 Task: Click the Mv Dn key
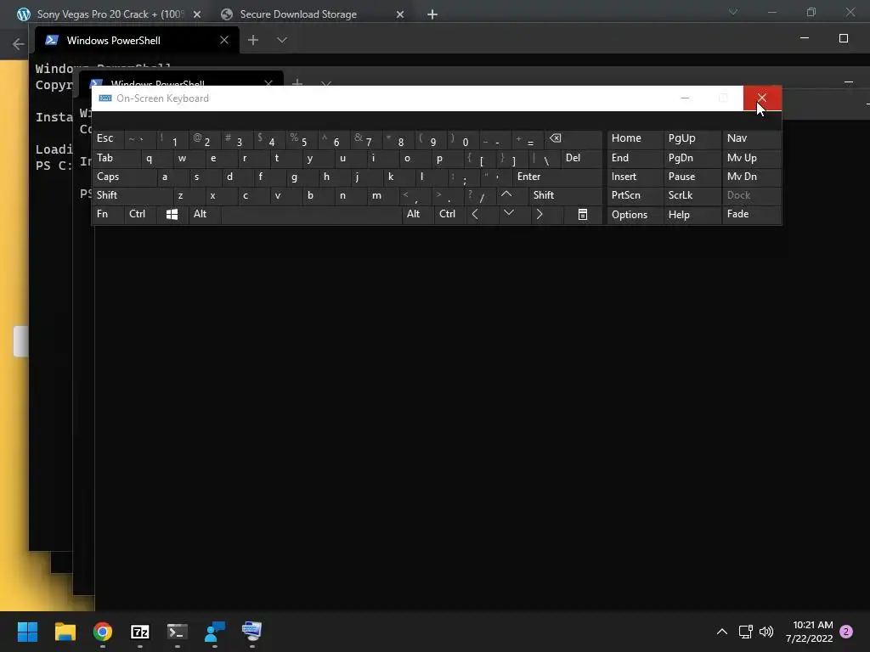(751, 177)
